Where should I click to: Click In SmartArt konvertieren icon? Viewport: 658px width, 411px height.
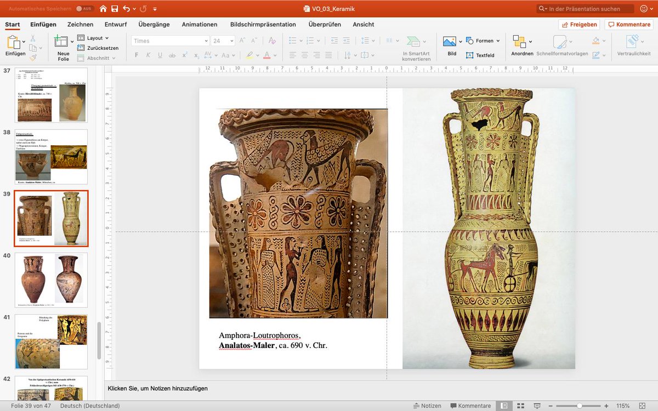tap(413, 42)
